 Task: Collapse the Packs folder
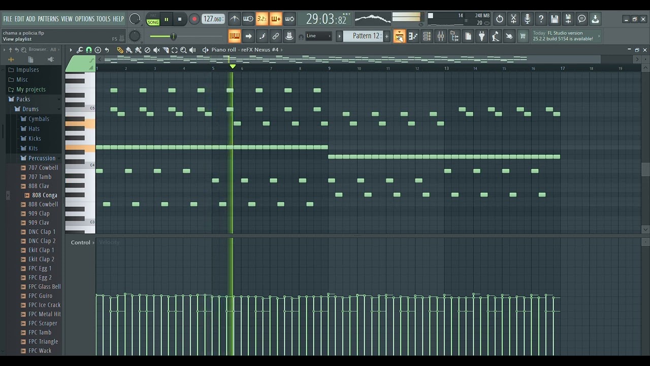(23, 99)
